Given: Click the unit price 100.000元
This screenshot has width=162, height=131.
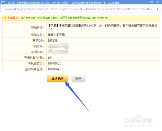Looking at the screenshot, I should [54, 64].
